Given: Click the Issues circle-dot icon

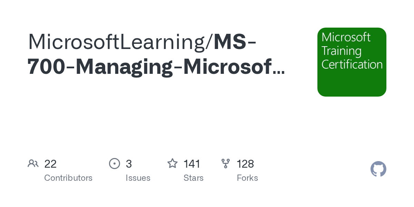Looking at the screenshot, I should (x=114, y=164).
